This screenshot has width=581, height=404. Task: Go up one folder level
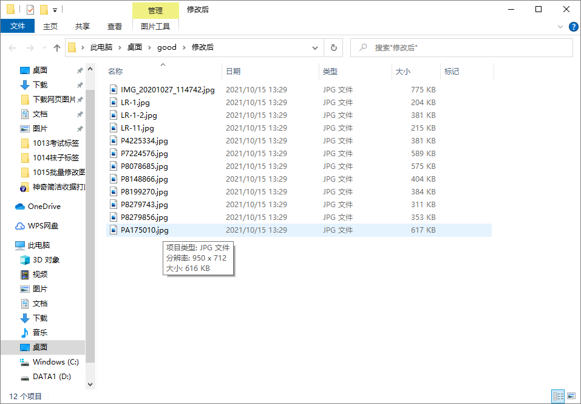pos(56,48)
